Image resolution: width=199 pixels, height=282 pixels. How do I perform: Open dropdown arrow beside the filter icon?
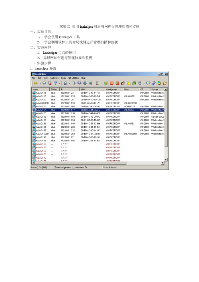(x=60, y=83)
